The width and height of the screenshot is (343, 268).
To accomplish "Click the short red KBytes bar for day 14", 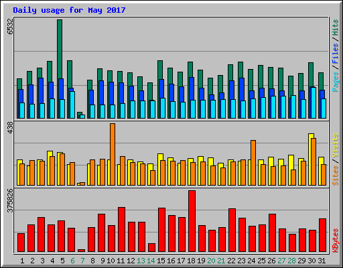I will pyautogui.click(x=152, y=248).
